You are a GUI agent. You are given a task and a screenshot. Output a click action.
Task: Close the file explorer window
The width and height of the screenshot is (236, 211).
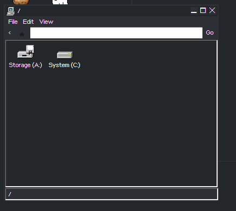(212, 10)
